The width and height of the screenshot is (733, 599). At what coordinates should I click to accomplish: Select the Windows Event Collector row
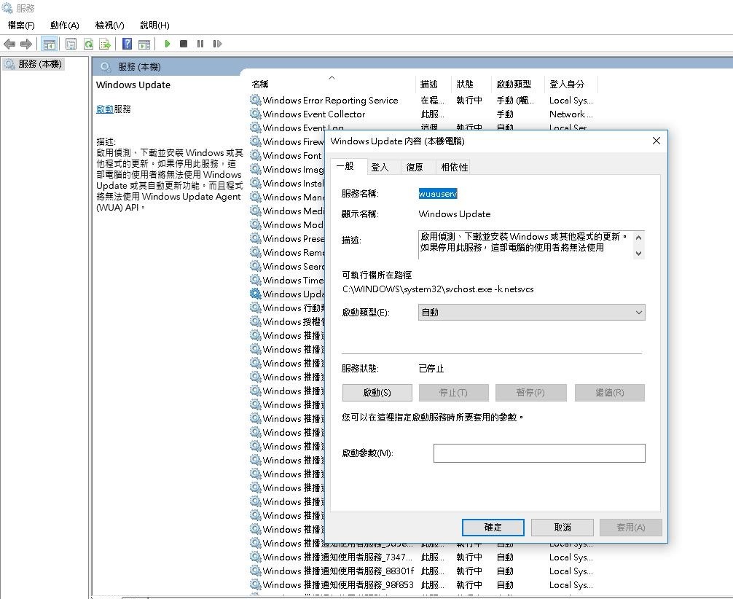tap(423, 114)
